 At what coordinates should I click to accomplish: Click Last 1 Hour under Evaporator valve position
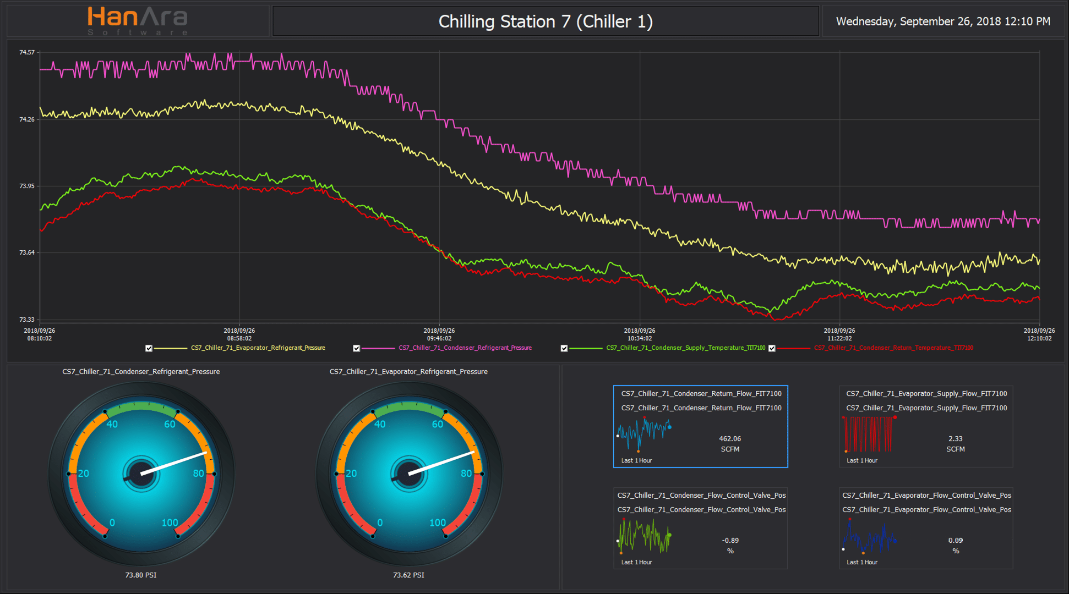point(861,562)
